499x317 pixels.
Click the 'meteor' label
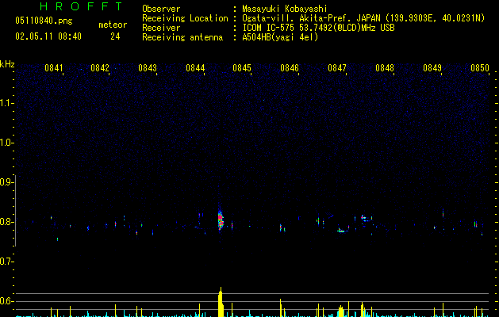point(113,25)
